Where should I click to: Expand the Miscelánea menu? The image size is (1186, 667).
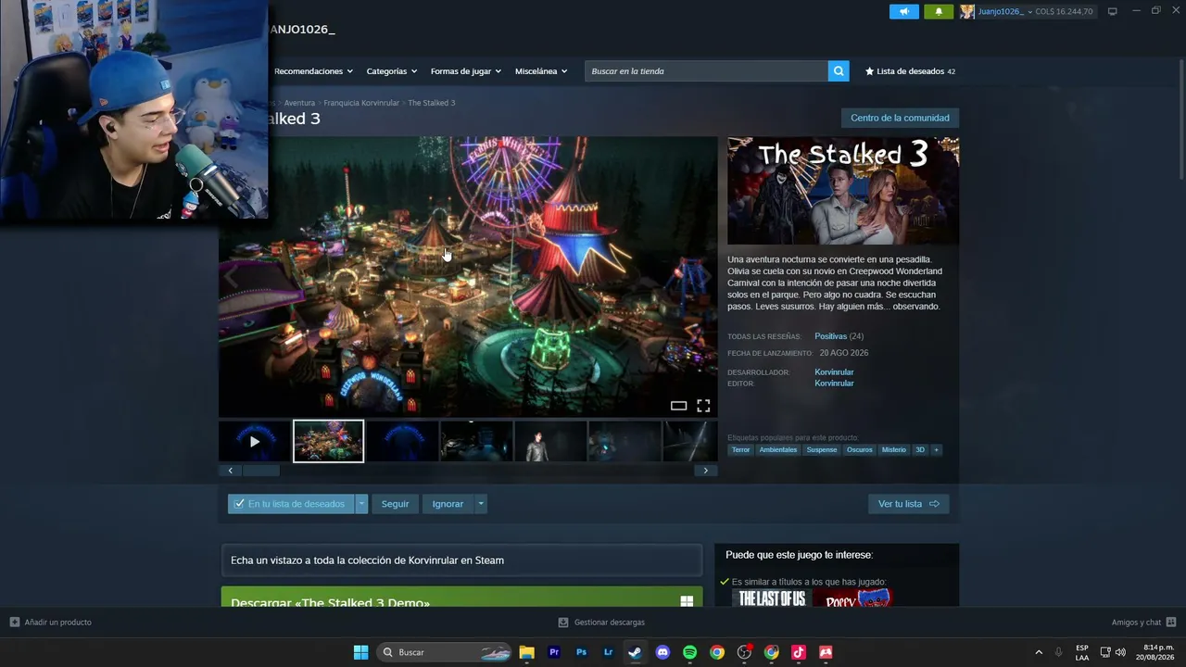click(x=541, y=71)
